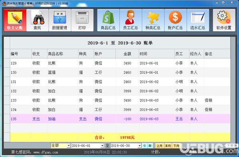This screenshot has width=239, height=157.
Task: Click the 商品名称 column header
Action: (x=63, y=54)
